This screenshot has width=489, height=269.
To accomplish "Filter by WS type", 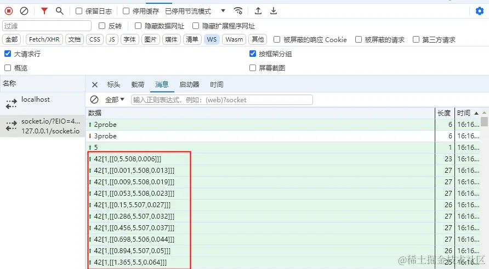I will 212,39.
